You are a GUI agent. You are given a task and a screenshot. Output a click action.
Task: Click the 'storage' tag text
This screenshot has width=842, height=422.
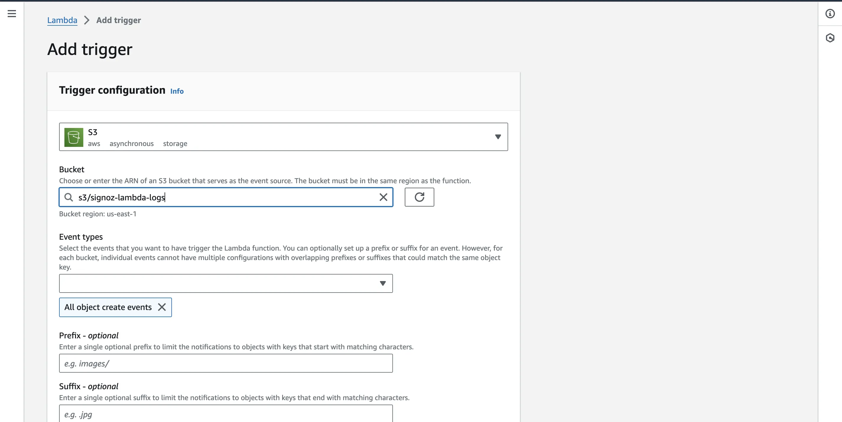coord(175,144)
